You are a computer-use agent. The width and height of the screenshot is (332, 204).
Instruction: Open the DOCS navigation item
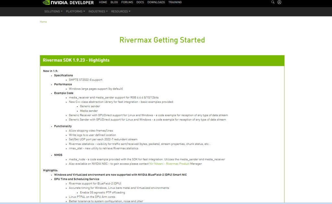(140, 2)
